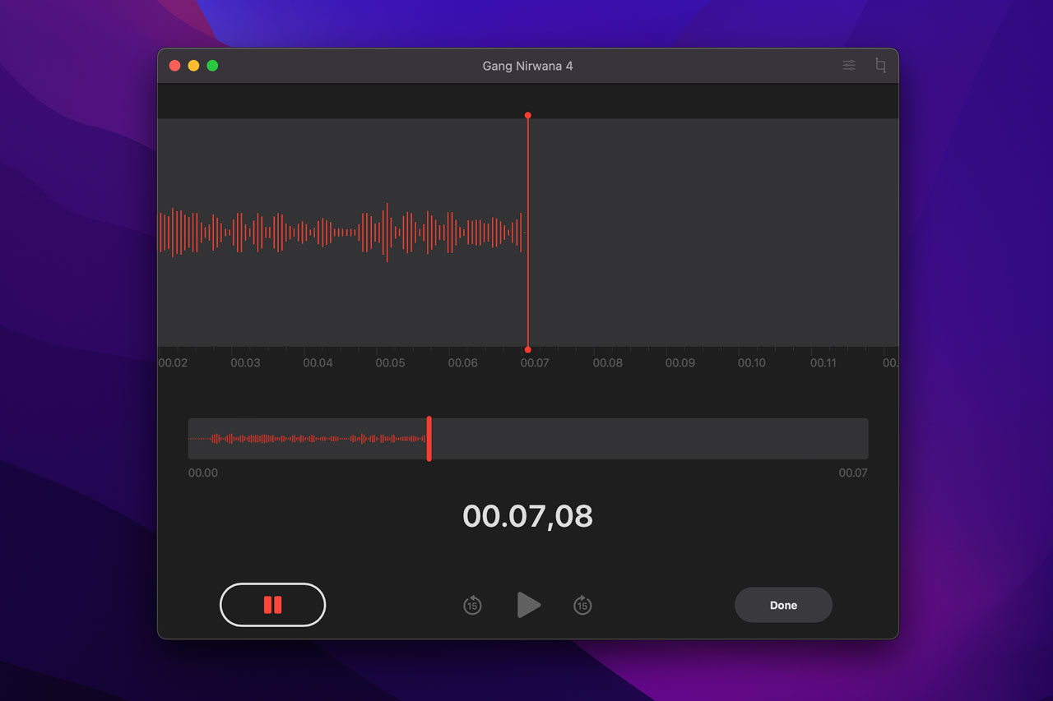Click the 00.11 ruler label
1053x701 pixels.
tap(823, 362)
